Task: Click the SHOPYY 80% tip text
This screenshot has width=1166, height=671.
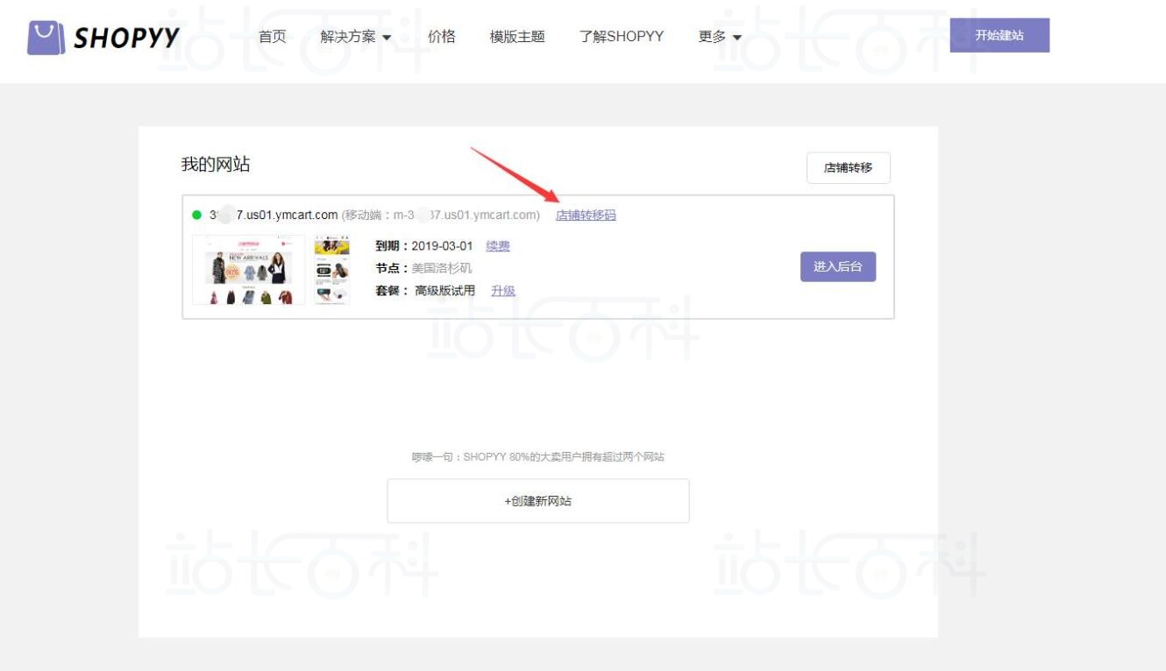Action: (x=538, y=457)
